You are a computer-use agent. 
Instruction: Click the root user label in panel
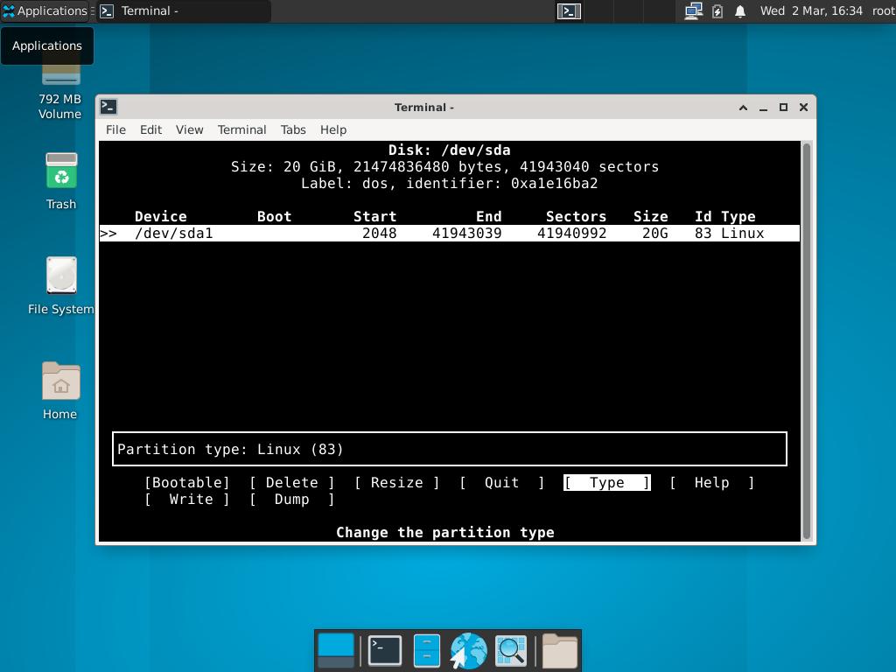[883, 10]
